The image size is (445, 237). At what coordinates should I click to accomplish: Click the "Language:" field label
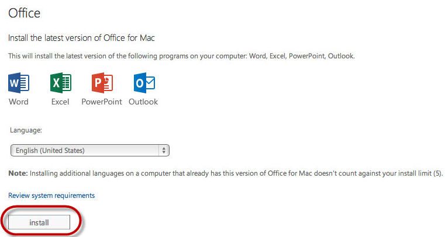pyautogui.click(x=26, y=130)
